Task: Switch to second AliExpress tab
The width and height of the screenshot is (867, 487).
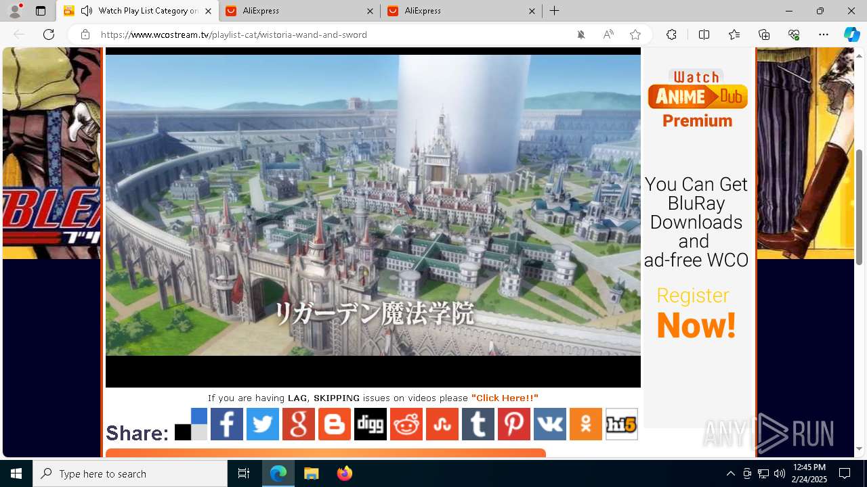Action: [461, 11]
